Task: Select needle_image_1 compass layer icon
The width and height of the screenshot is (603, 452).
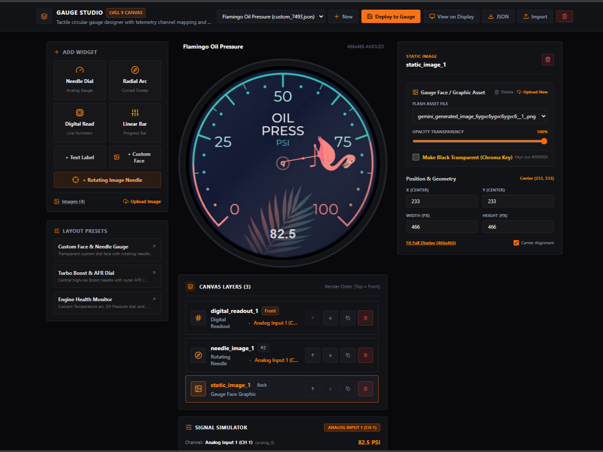Action: tap(198, 355)
